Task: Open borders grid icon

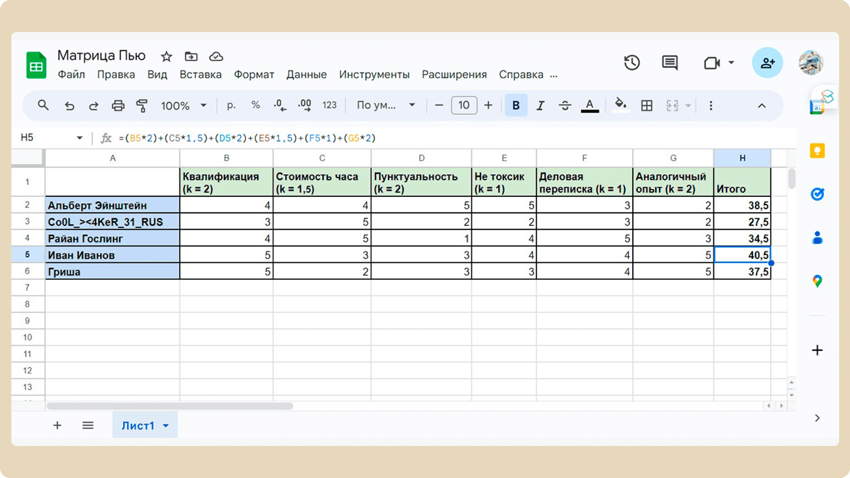Action: tap(647, 106)
